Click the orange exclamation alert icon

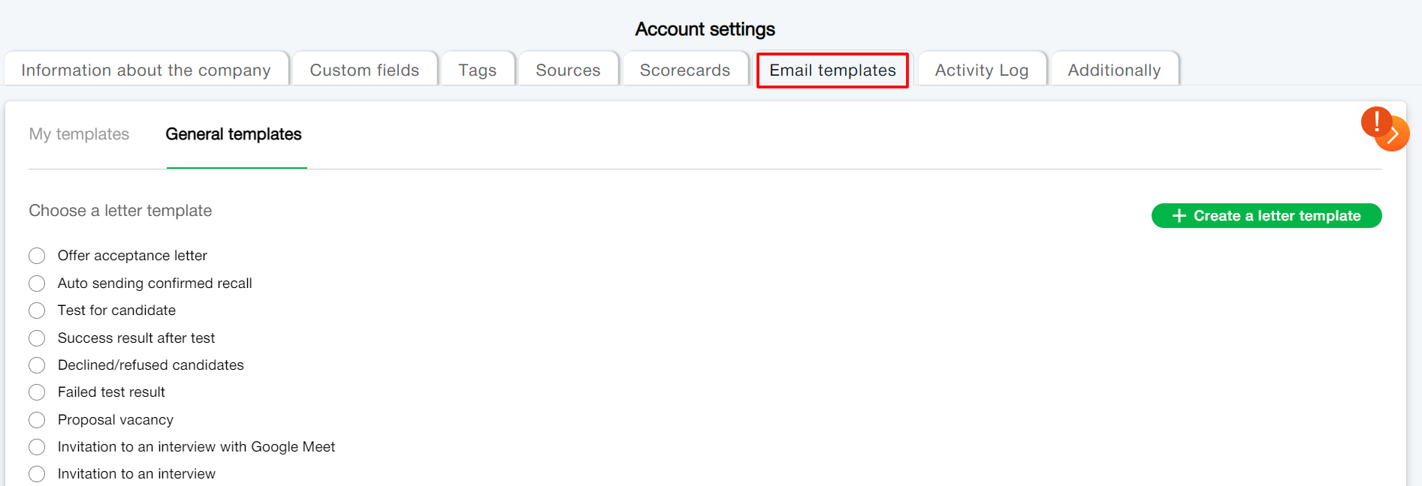[1375, 121]
